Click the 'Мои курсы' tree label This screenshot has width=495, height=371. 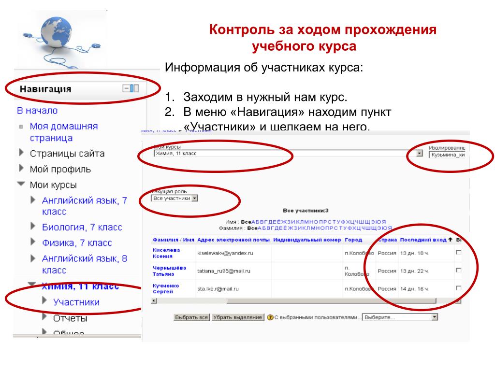[x=53, y=185]
